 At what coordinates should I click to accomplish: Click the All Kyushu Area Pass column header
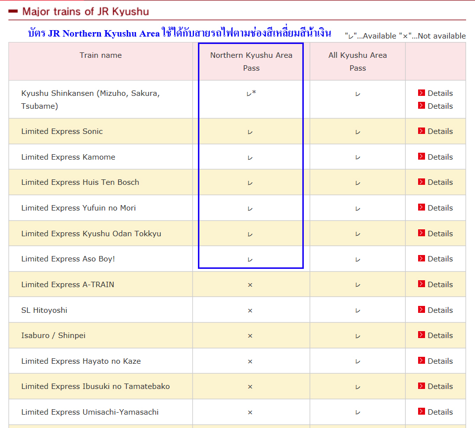pos(357,62)
